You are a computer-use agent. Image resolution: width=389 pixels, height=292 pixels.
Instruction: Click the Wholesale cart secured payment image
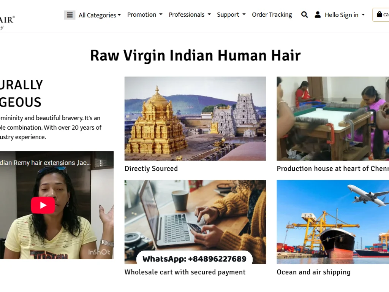[195, 213]
